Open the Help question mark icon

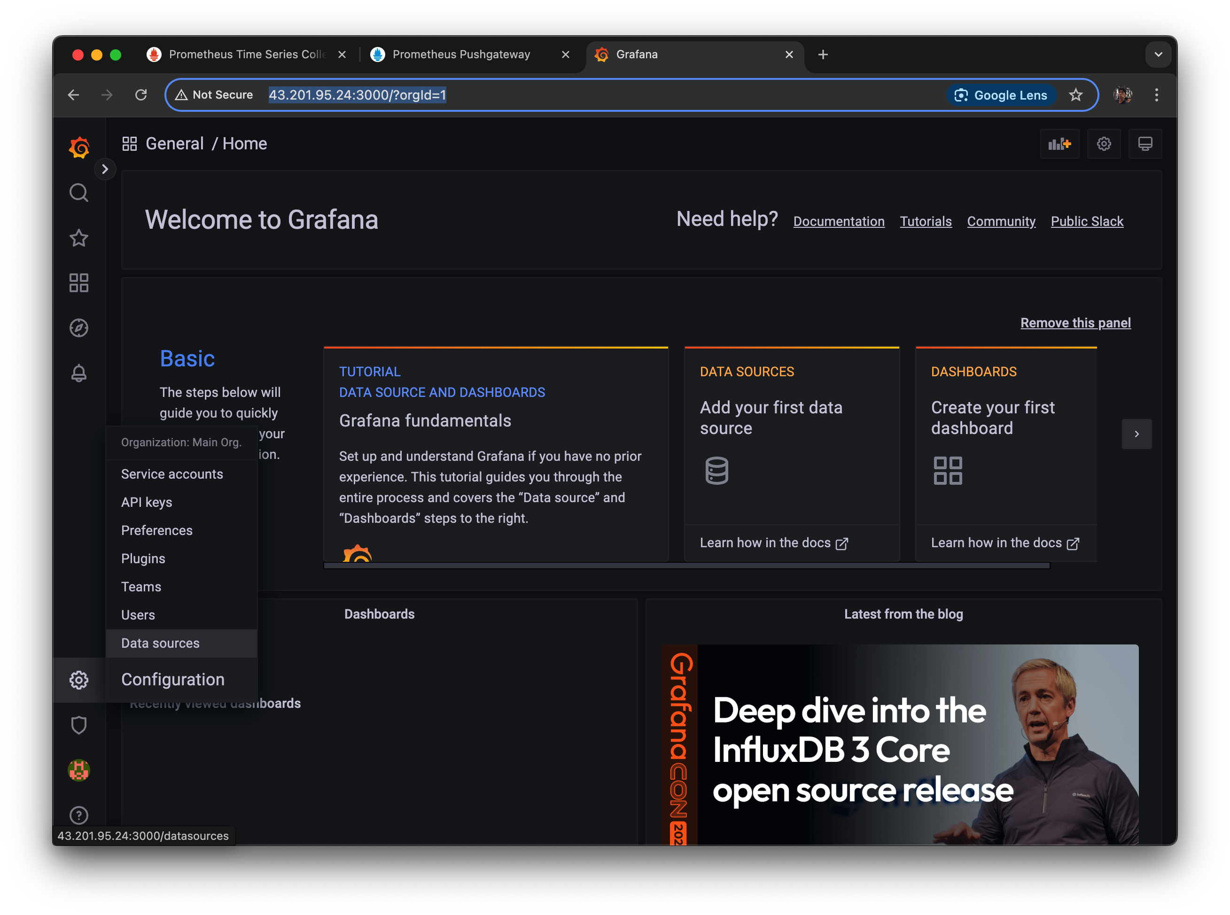coord(78,815)
